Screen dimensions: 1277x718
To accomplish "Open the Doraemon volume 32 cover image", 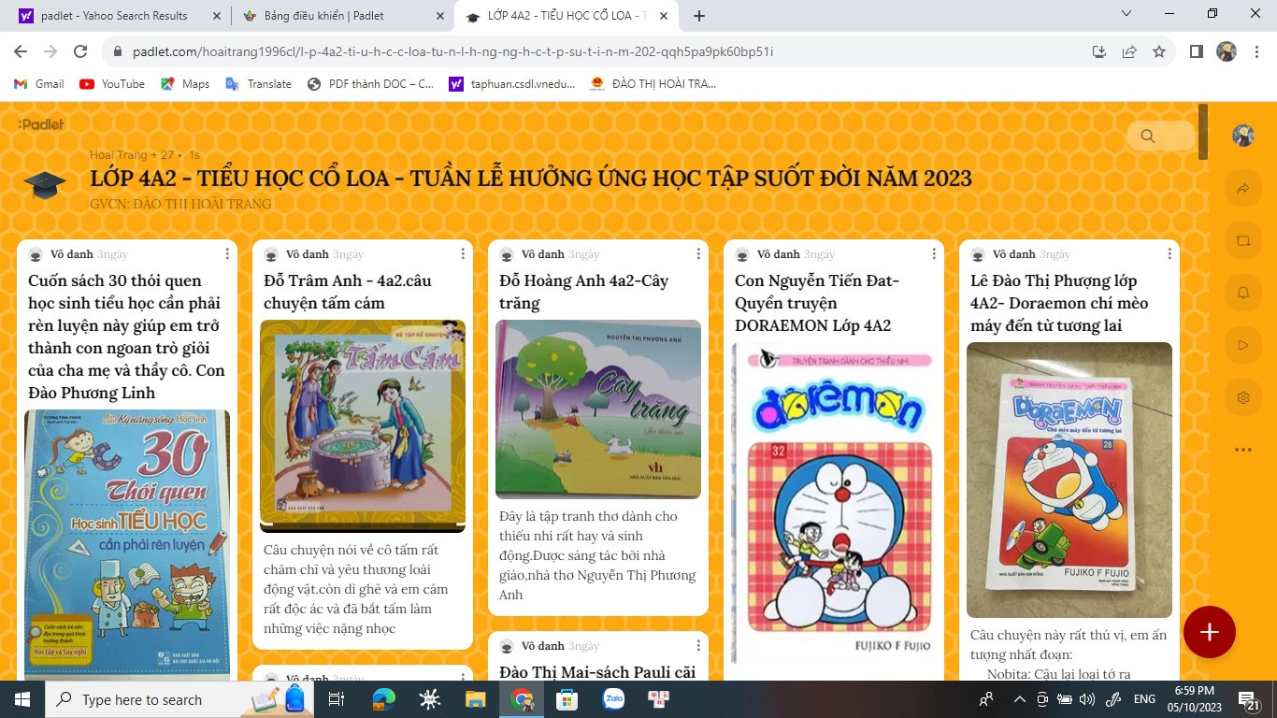I will coord(834,503).
